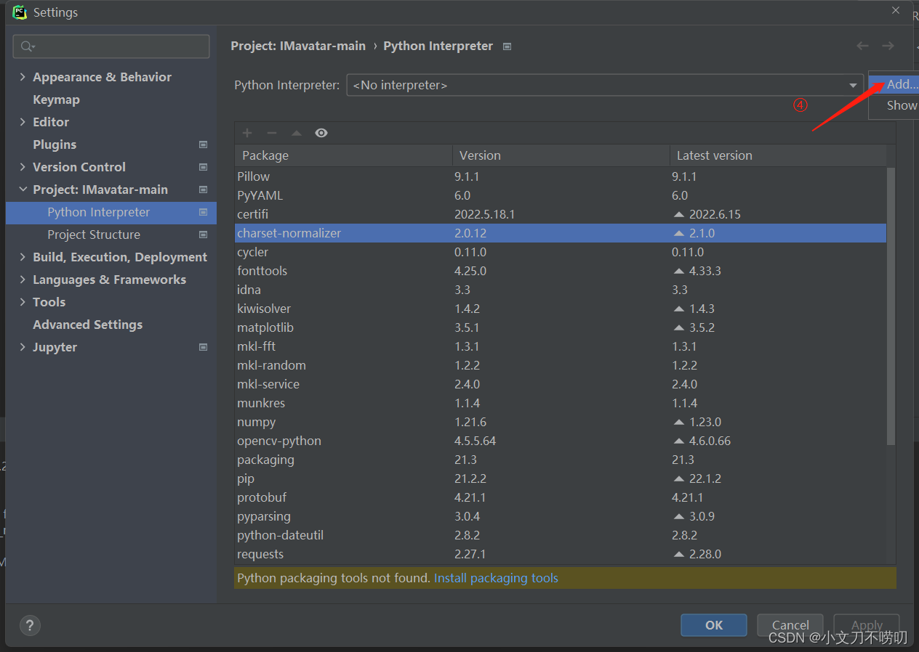
Task: Click the Apply button
Action: tap(867, 625)
